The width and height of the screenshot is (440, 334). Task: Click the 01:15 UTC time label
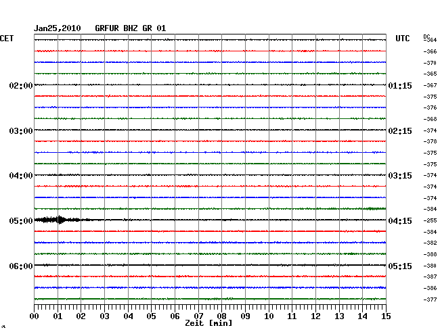tap(400, 85)
